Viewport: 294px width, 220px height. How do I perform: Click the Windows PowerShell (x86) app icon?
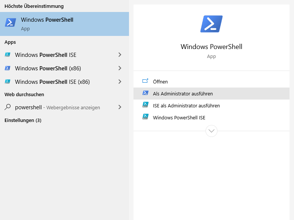[x=7, y=68]
